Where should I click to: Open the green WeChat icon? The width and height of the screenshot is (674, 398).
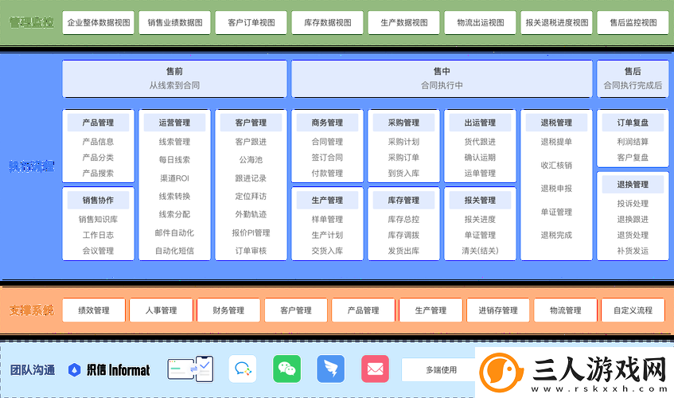click(286, 369)
